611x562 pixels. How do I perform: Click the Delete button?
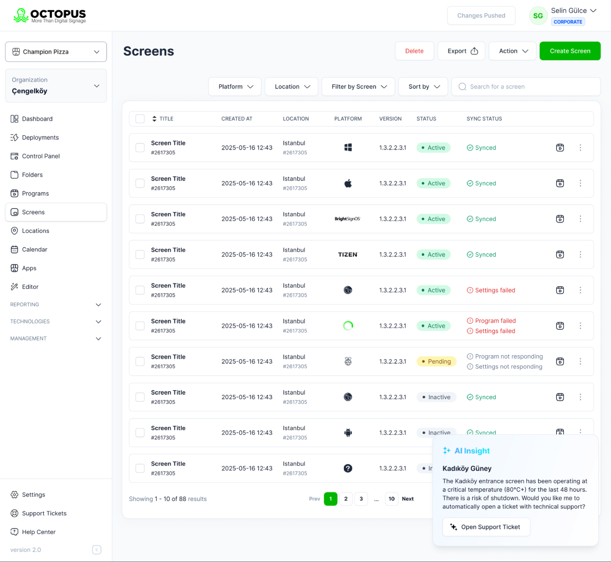(x=414, y=51)
